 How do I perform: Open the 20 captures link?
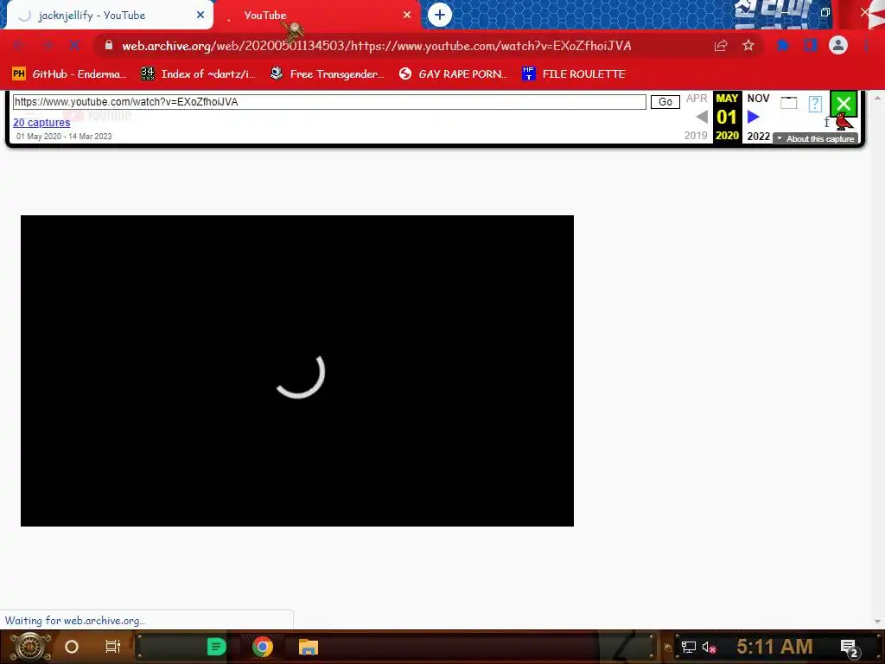[41, 123]
